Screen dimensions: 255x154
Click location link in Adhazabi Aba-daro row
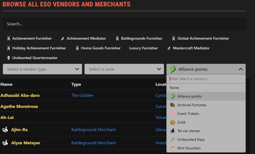[161, 95]
